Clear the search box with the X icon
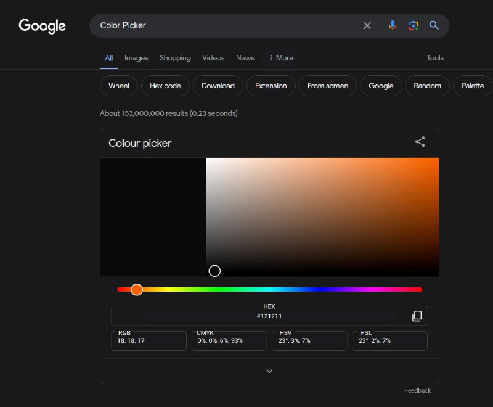 click(x=367, y=25)
